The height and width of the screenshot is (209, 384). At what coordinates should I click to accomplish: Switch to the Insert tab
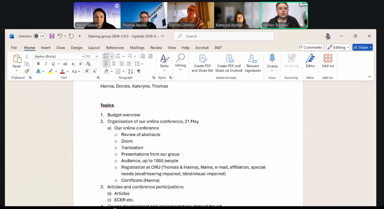pyautogui.click(x=46, y=48)
